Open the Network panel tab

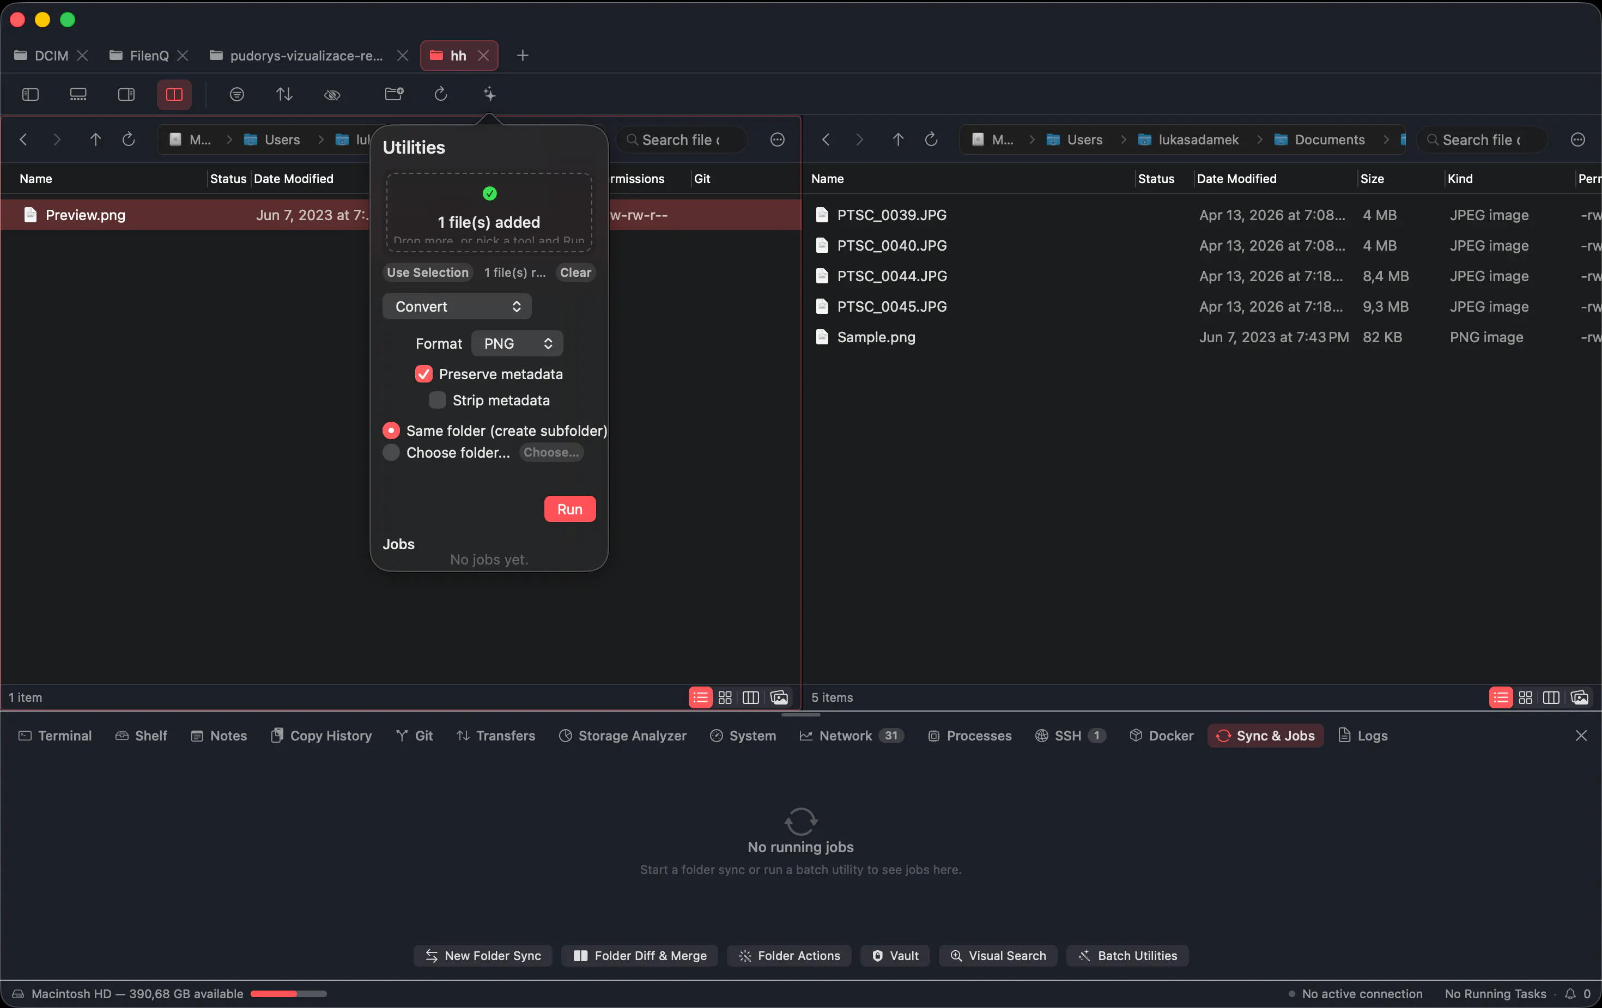click(x=852, y=735)
